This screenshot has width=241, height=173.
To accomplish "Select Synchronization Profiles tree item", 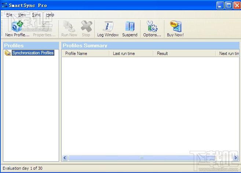I will click(33, 53).
